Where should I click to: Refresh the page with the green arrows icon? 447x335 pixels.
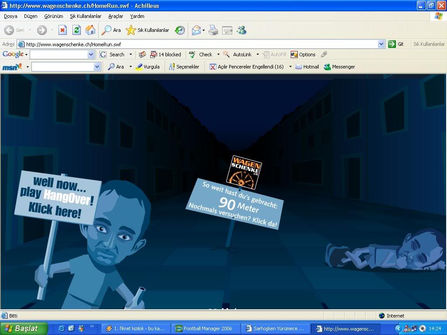(76, 30)
